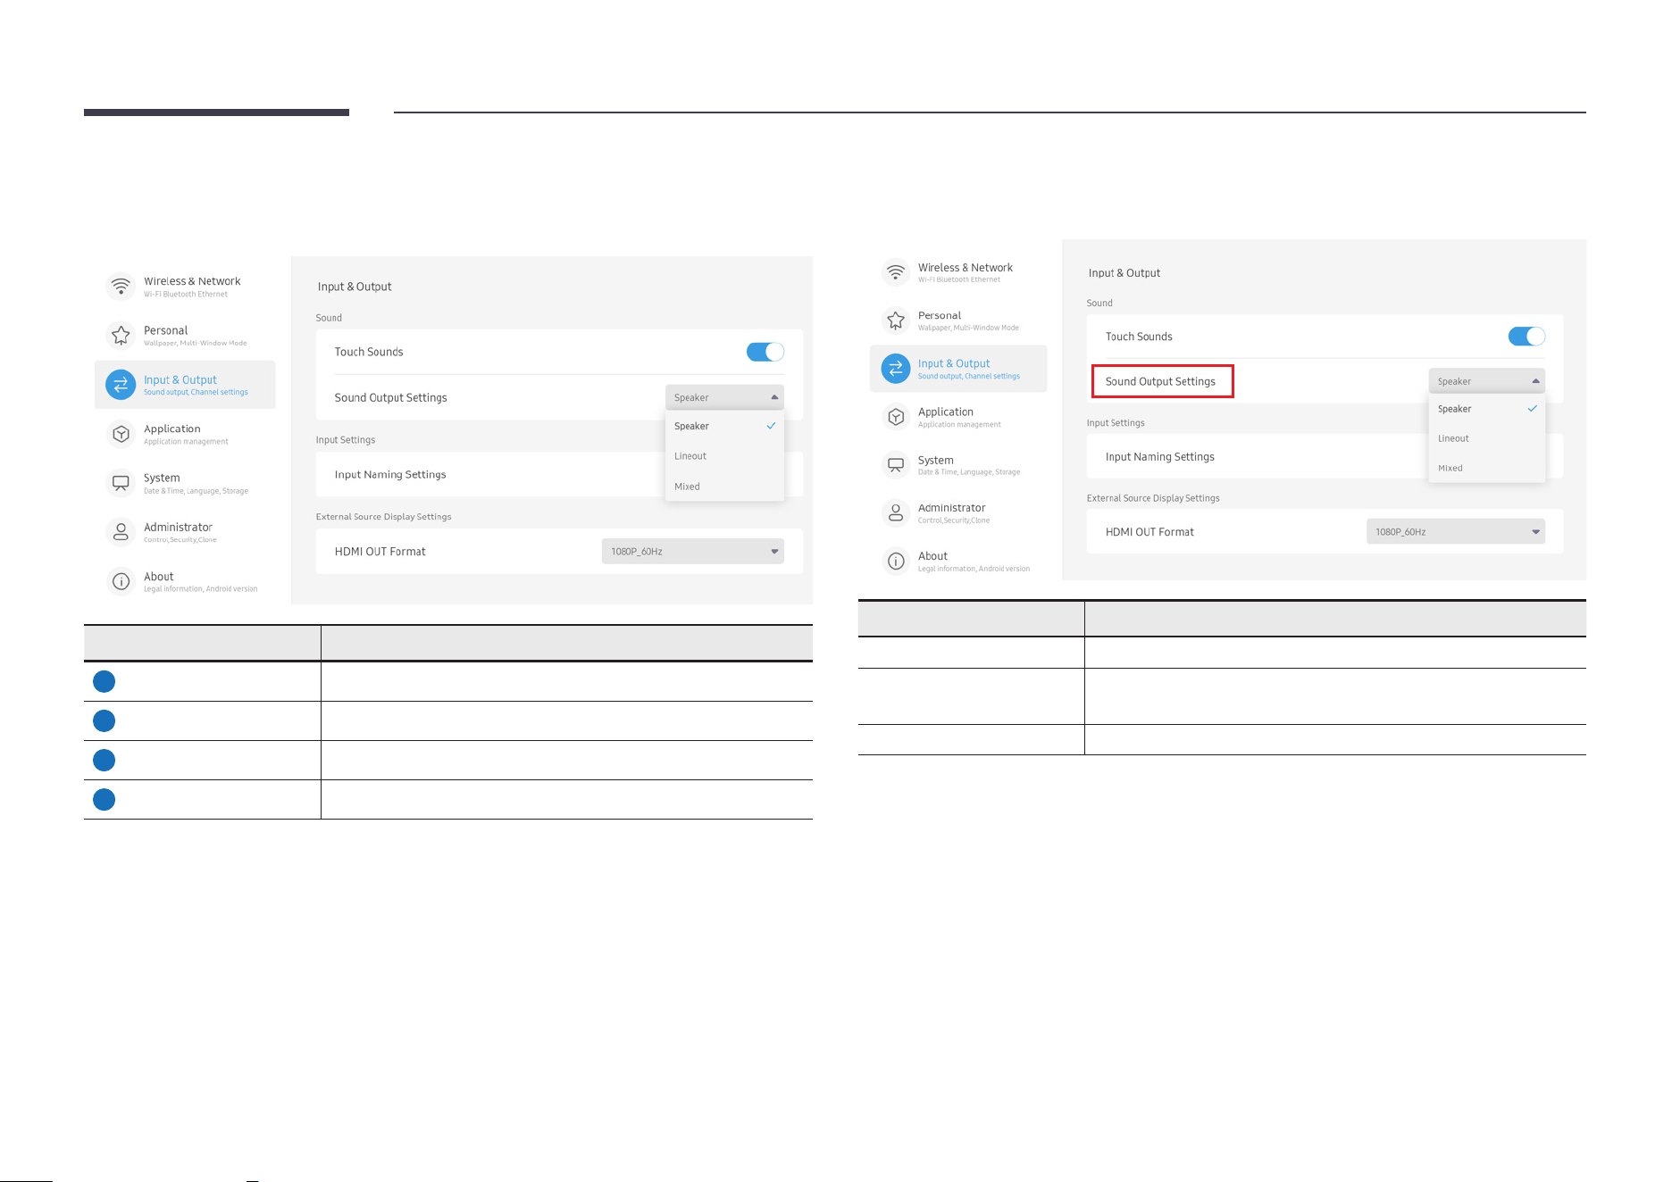The width and height of the screenshot is (1672, 1182).
Task: Open About label in right panel
Action: pos(932,556)
